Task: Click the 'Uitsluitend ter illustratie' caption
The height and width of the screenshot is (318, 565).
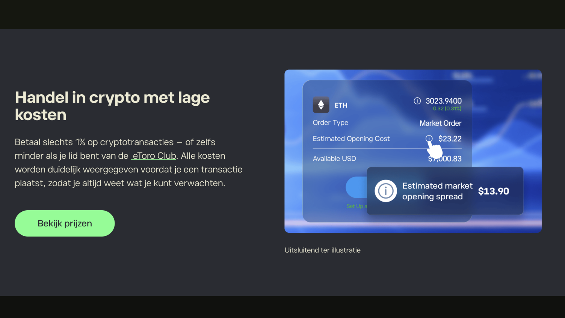Action: [x=322, y=250]
